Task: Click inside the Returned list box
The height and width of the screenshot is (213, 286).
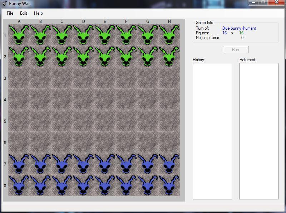Action: coord(259,131)
